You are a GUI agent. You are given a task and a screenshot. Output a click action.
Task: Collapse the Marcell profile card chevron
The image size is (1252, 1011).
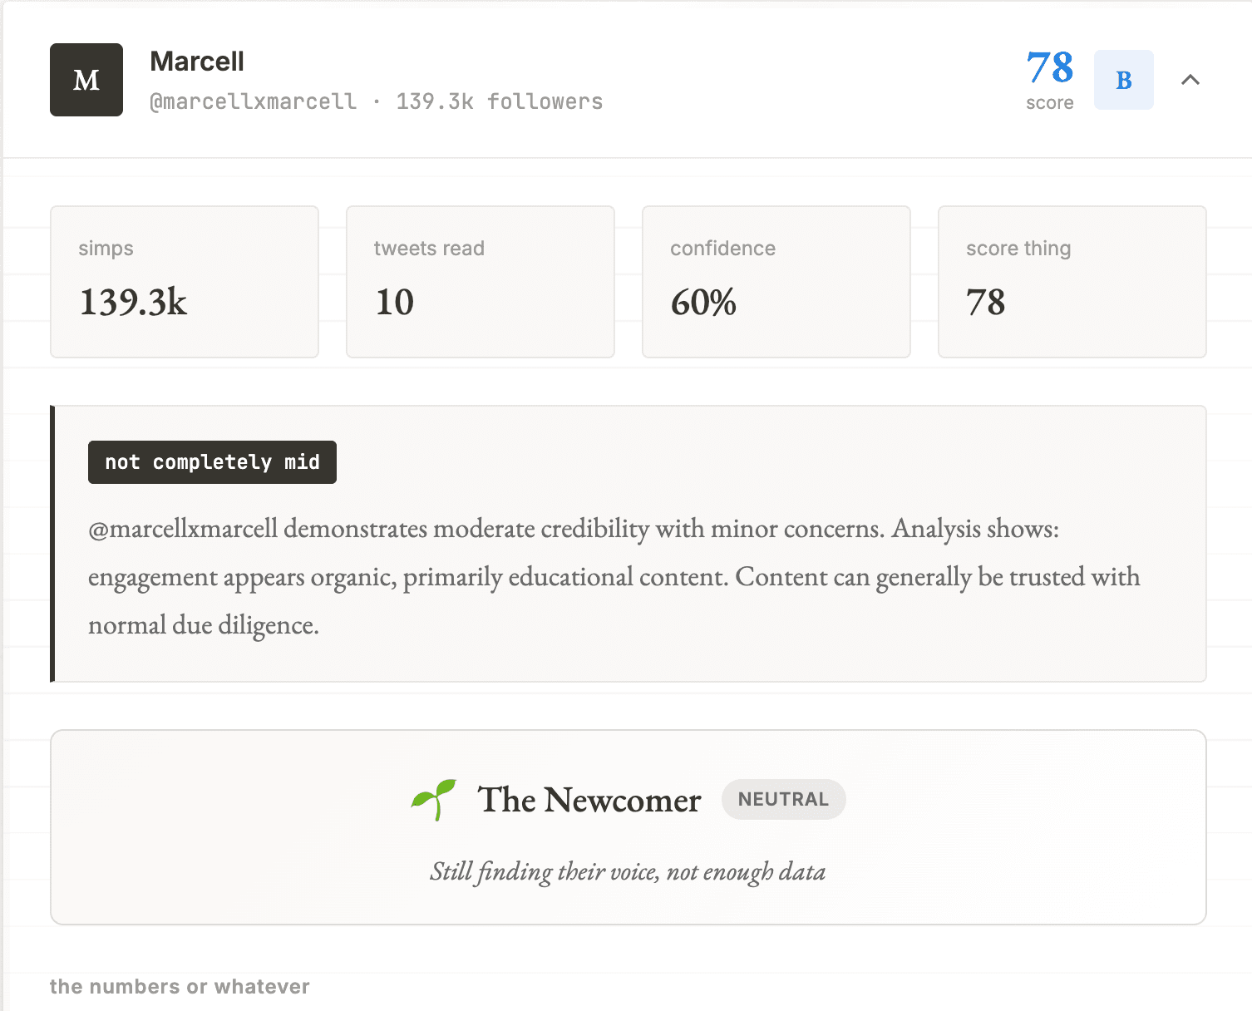[1190, 80]
